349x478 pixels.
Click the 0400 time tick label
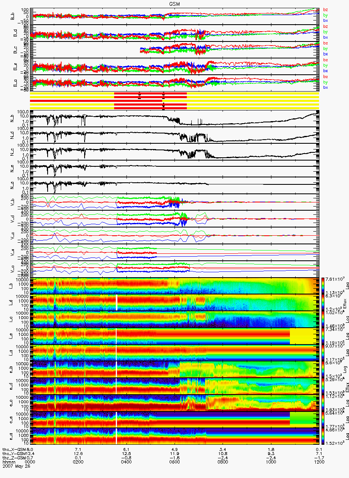pyautogui.click(x=126, y=462)
